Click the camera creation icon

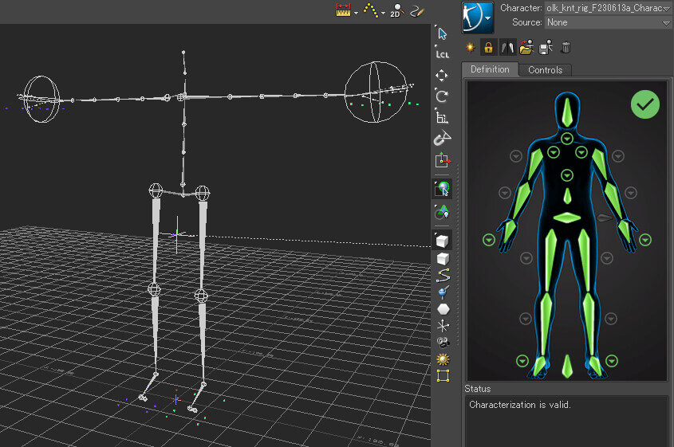point(443,343)
